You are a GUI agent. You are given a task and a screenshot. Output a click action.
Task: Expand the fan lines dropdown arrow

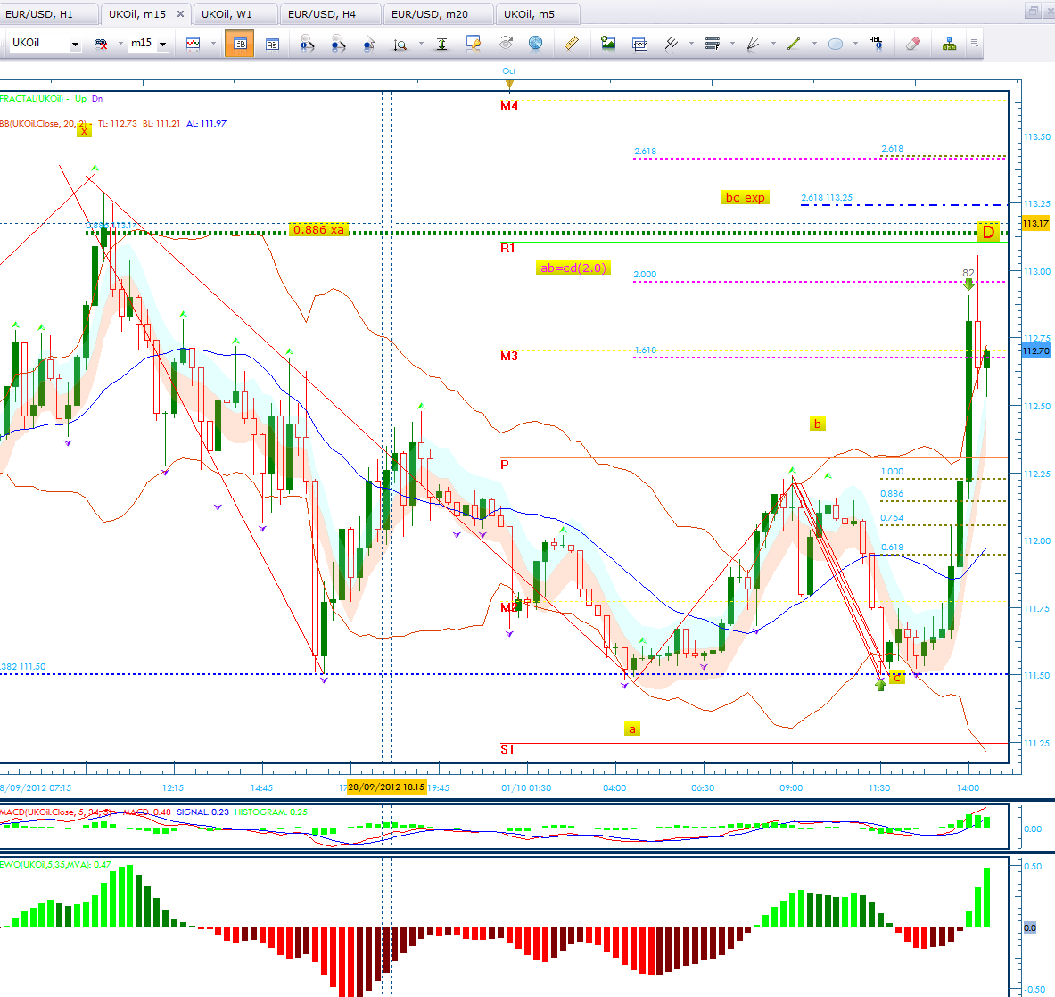click(774, 44)
